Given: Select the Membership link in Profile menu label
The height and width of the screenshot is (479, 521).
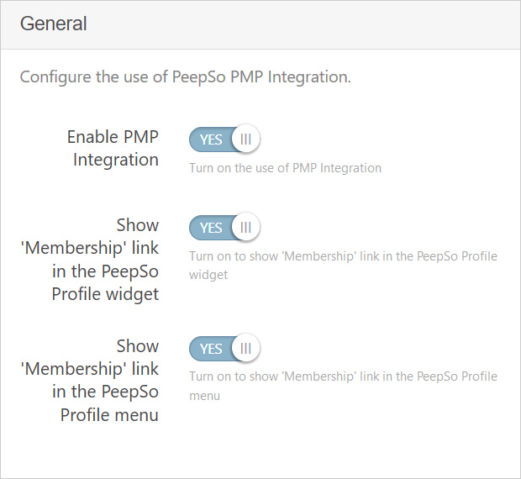Looking at the screenshot, I should coord(90,381).
